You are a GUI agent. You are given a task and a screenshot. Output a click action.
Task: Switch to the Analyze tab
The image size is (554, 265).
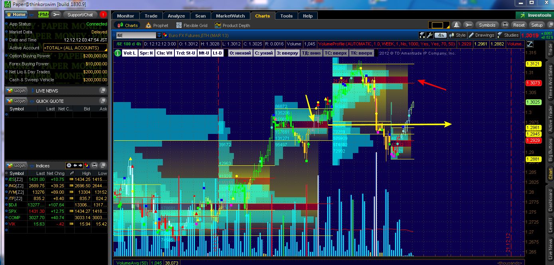click(176, 16)
